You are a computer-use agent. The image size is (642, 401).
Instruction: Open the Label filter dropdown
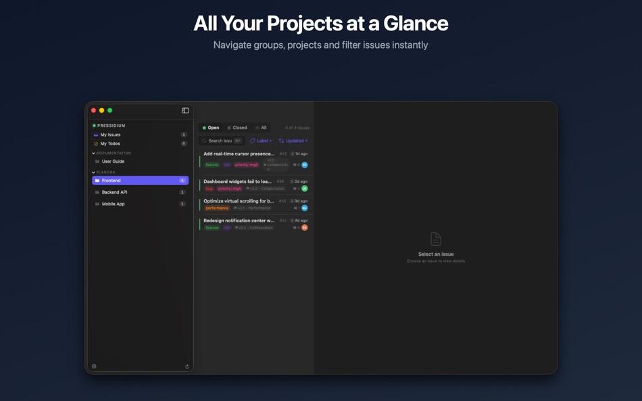[262, 140]
